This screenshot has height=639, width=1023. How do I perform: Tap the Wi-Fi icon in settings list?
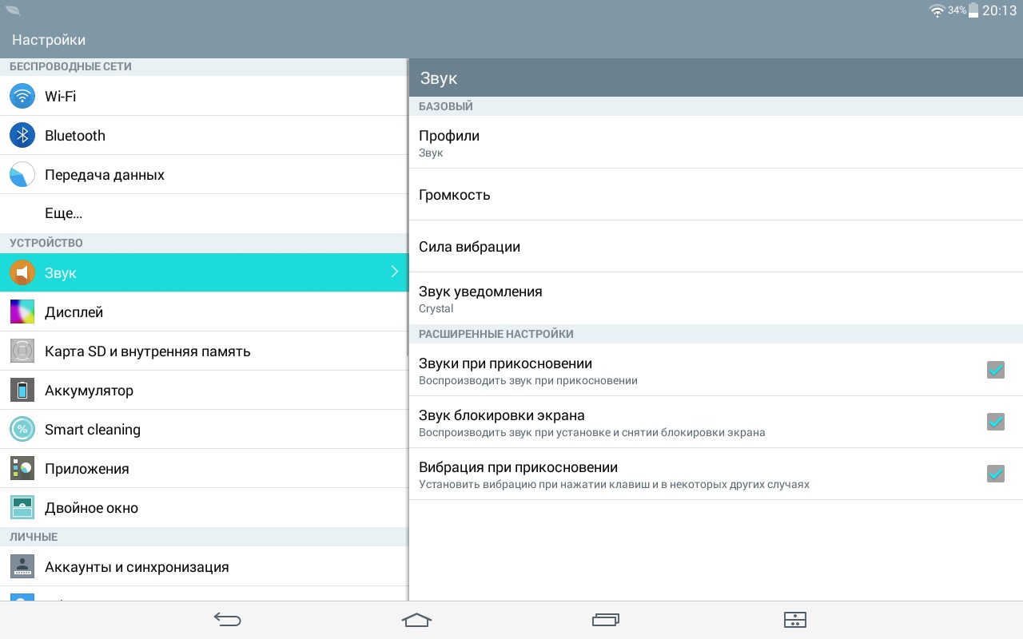click(22, 97)
